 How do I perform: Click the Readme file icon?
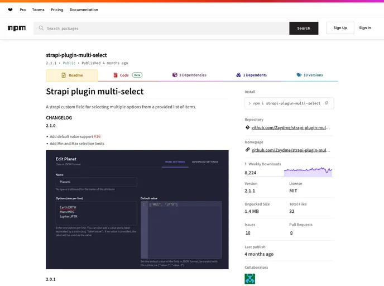pyautogui.click(x=64, y=75)
